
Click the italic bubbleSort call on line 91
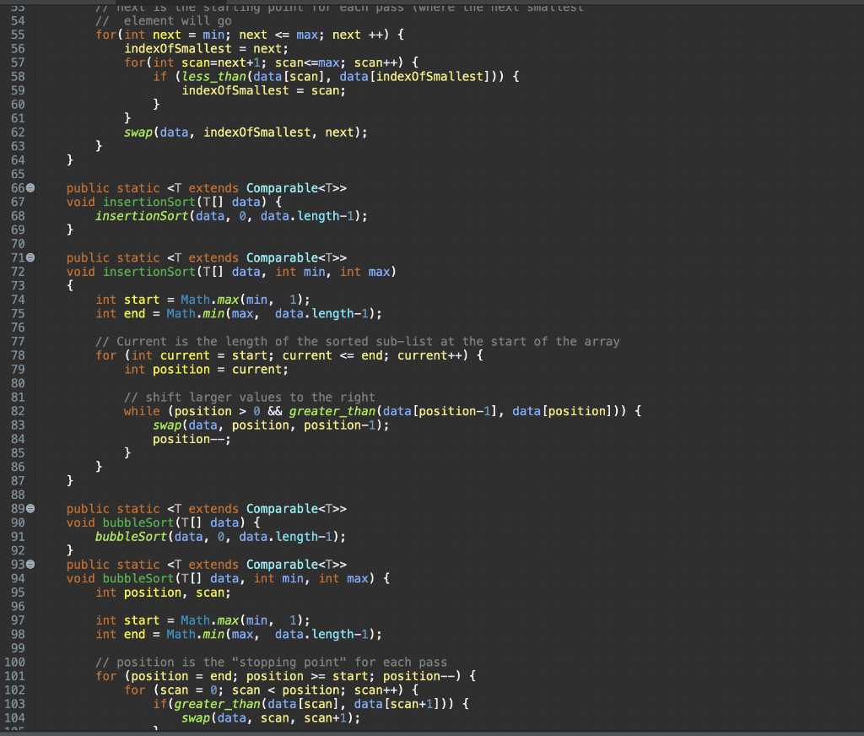131,537
